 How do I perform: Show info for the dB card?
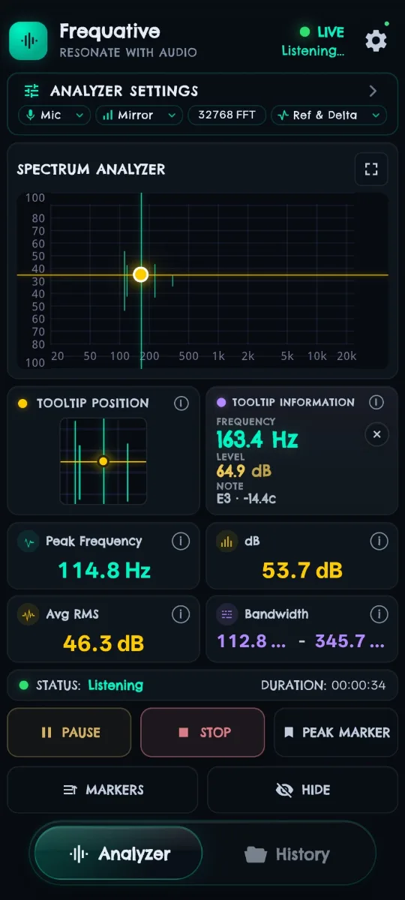coord(379,541)
